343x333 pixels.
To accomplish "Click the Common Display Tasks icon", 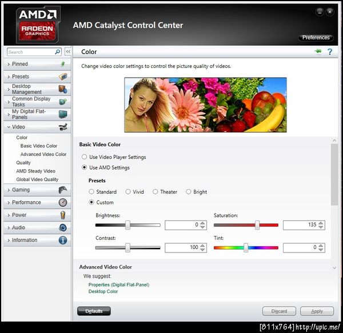I will 63,102.
